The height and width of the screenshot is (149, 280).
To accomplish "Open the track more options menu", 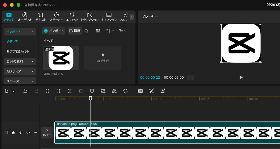I will click(x=36, y=132).
